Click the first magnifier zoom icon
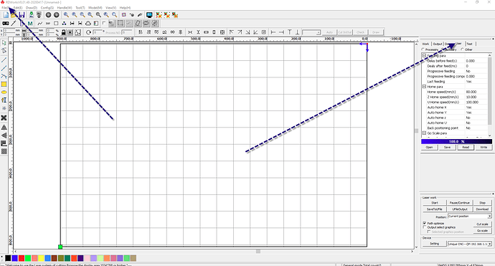 tap(66, 15)
